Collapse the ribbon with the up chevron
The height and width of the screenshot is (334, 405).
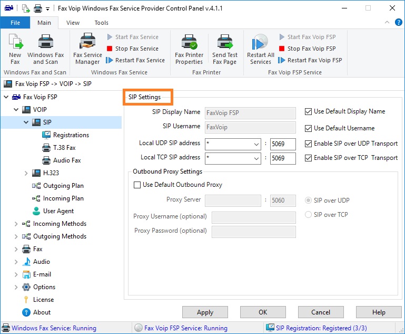click(387, 22)
